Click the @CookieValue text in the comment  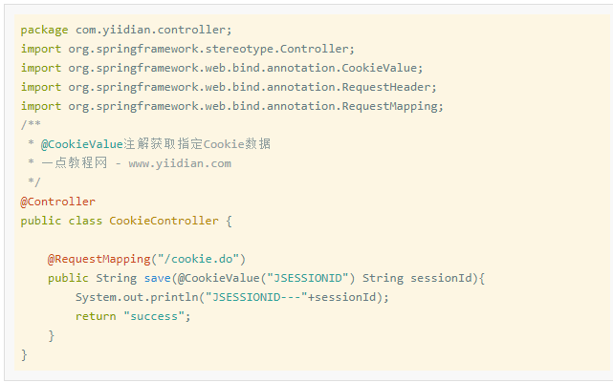pyautogui.click(x=82, y=144)
